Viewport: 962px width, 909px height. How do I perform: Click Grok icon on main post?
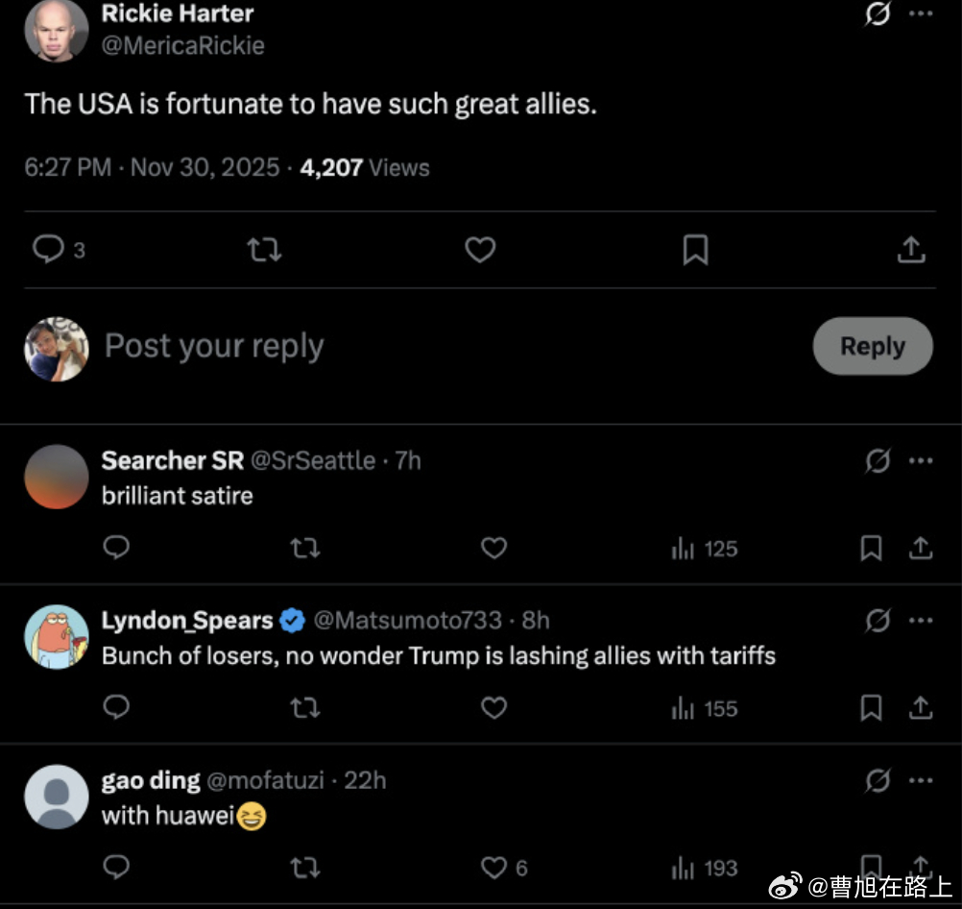point(878,14)
